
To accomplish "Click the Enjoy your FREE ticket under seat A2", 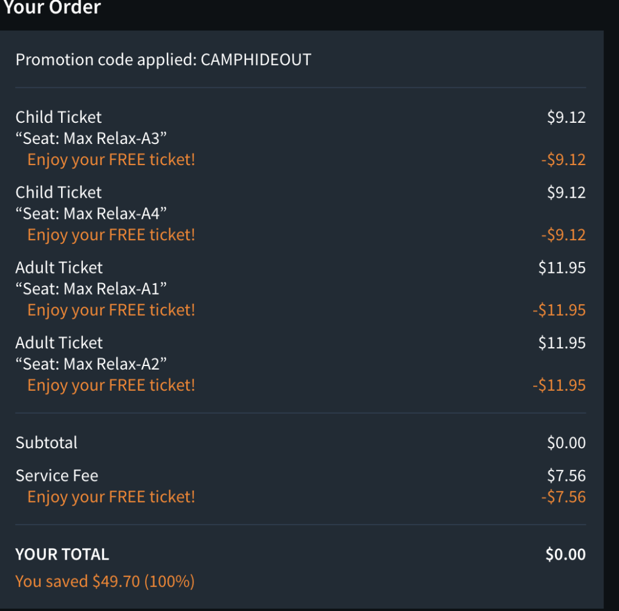I will pos(111,385).
